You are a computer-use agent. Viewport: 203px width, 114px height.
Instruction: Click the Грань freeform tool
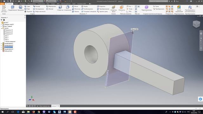tap(156, 6)
